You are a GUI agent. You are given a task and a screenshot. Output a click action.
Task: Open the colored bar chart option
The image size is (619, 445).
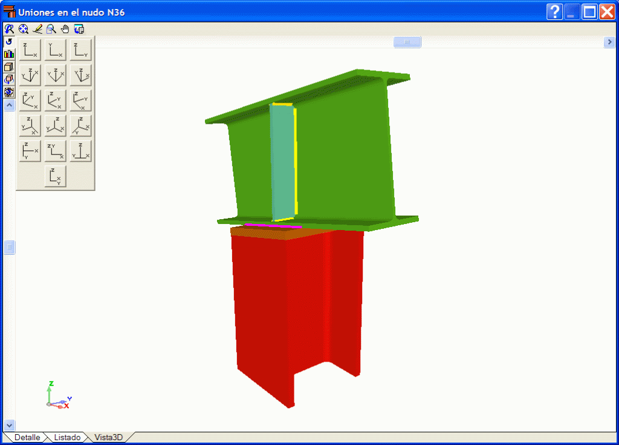(x=9, y=54)
